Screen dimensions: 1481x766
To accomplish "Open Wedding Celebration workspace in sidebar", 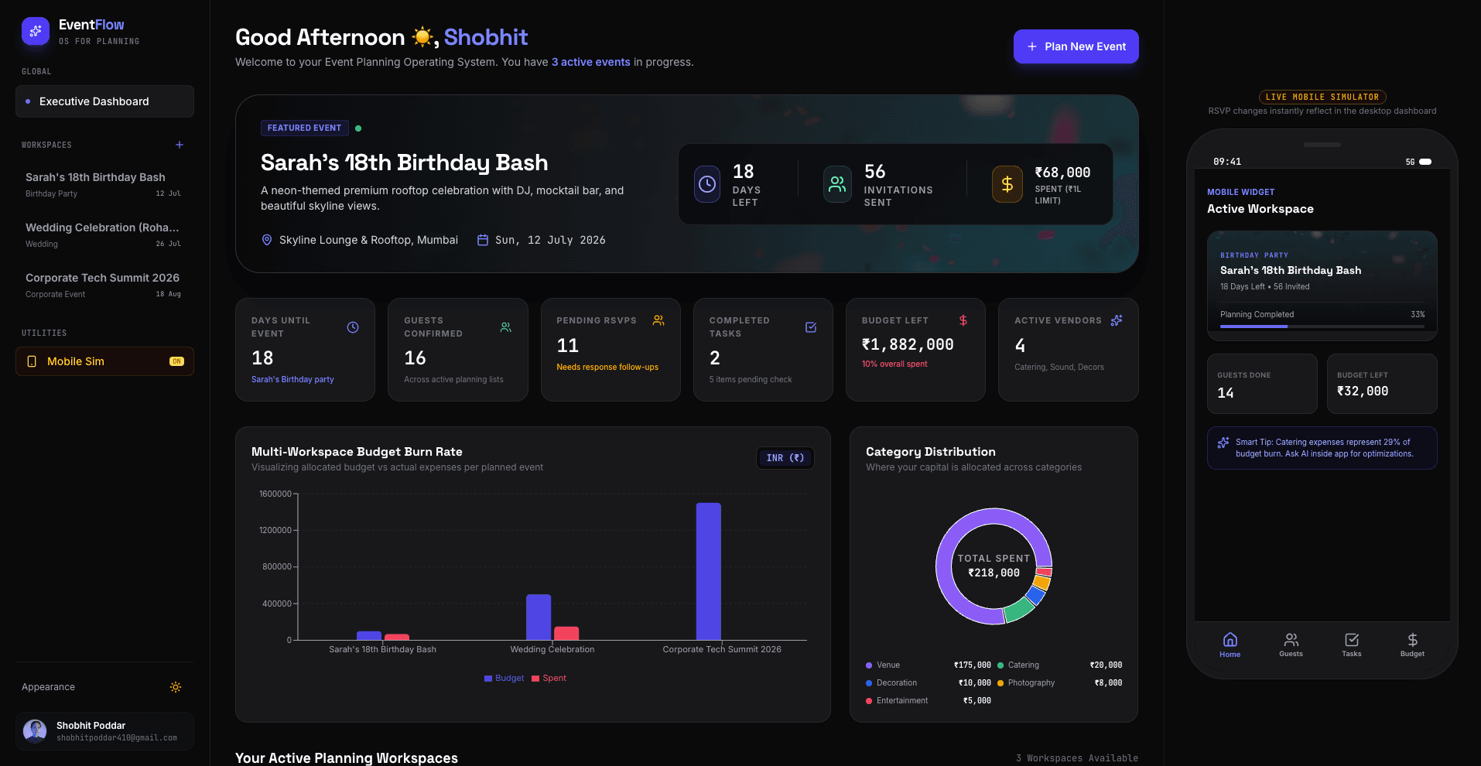I will coord(104,234).
